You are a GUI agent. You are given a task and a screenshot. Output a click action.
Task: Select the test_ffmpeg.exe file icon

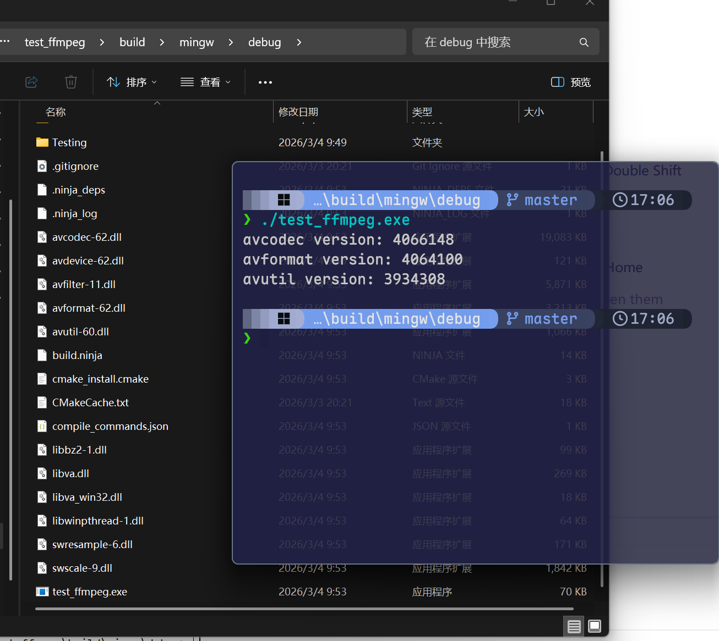(42, 592)
